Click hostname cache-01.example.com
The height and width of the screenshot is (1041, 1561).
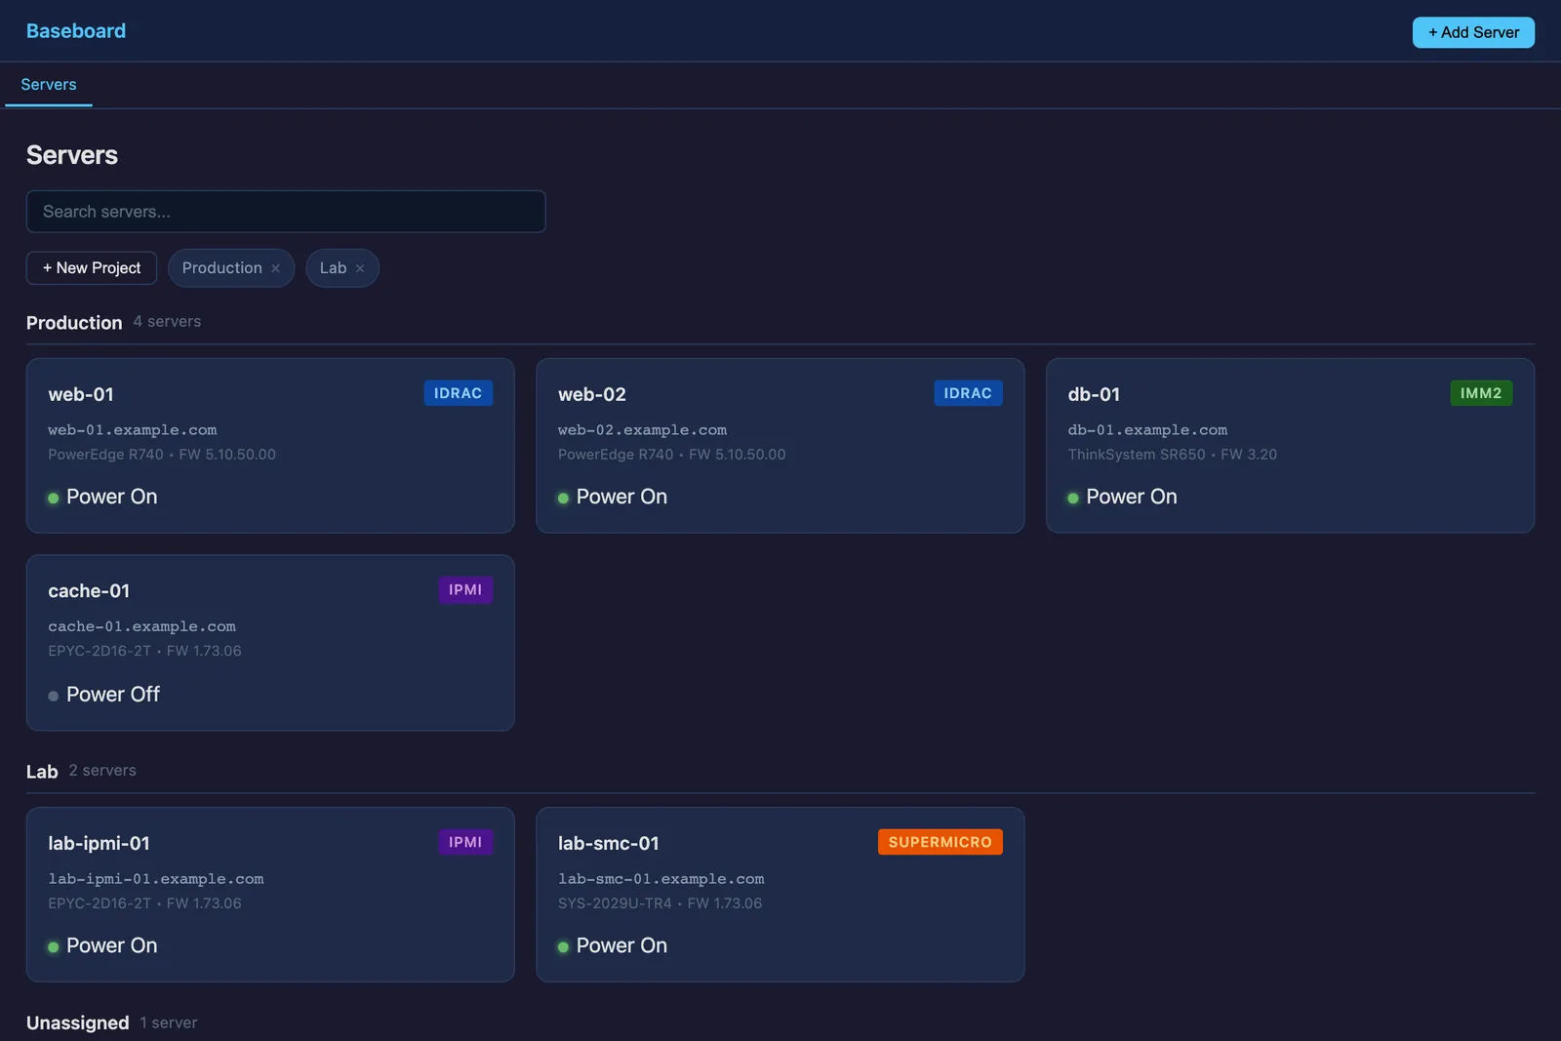click(x=141, y=626)
